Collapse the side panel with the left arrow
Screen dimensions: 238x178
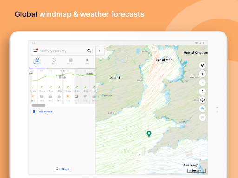tap(99, 51)
